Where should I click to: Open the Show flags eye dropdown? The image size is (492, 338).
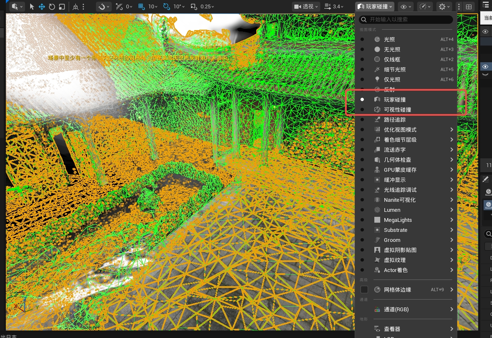[x=406, y=6]
